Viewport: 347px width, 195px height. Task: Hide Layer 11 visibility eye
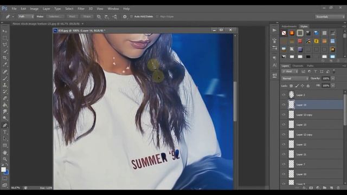pos(284,154)
